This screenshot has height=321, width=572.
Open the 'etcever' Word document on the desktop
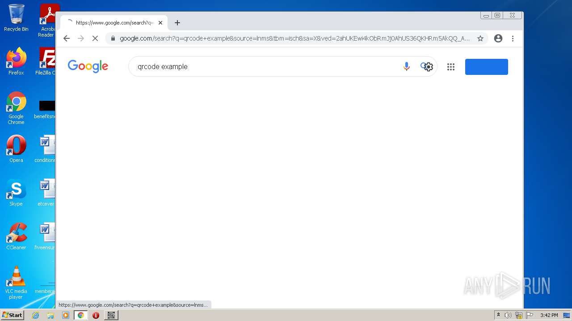(46, 193)
